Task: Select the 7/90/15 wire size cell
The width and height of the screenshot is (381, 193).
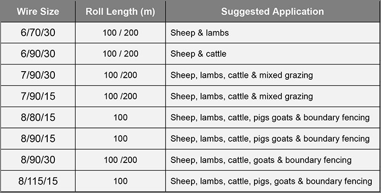Action: (x=38, y=96)
